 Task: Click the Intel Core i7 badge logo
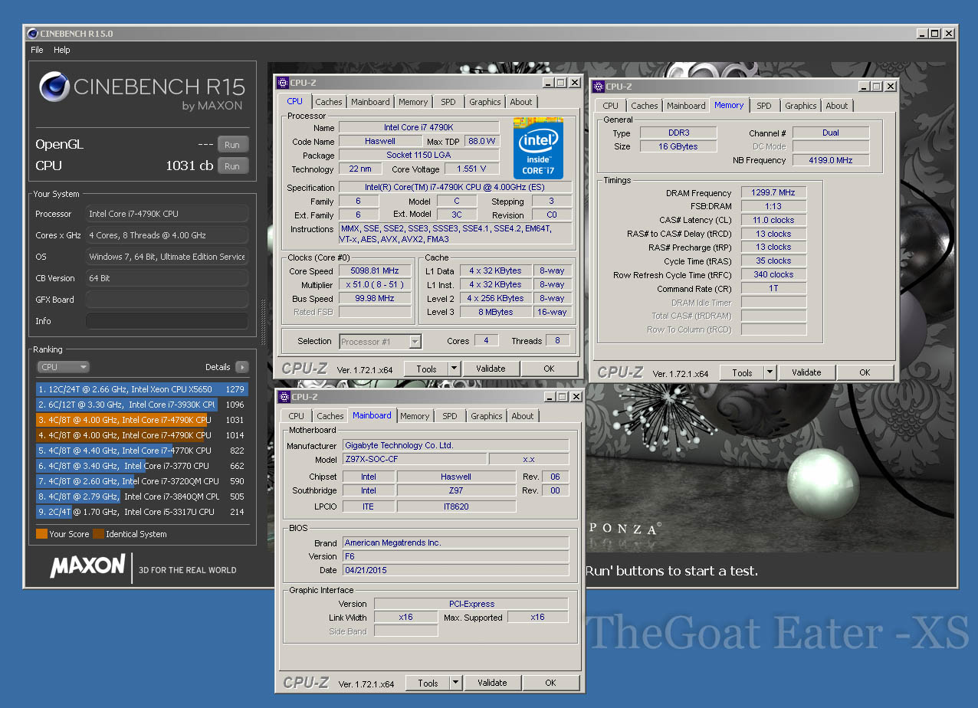pos(540,148)
